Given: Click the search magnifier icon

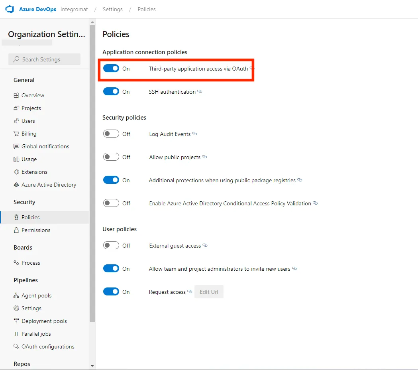Looking at the screenshot, I should coord(16,59).
